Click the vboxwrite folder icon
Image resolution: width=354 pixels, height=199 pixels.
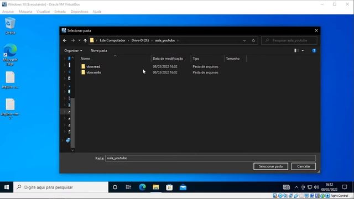(84, 72)
